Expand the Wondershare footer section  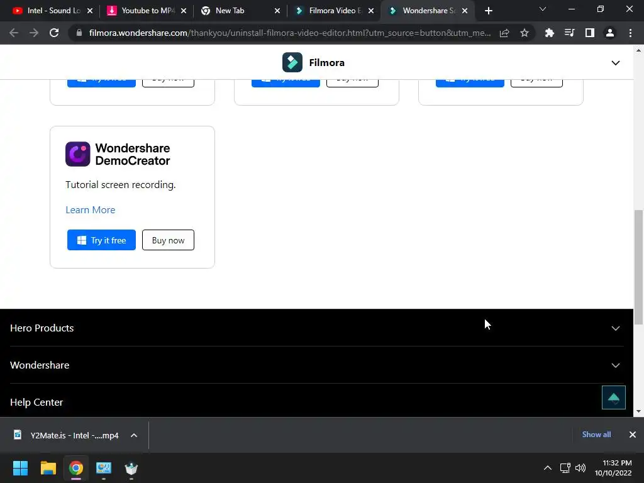(x=317, y=365)
